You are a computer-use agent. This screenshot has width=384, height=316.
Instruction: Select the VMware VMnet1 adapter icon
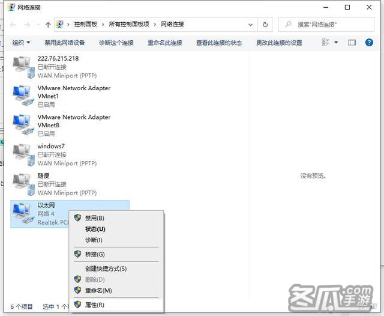pyautogui.click(x=23, y=96)
